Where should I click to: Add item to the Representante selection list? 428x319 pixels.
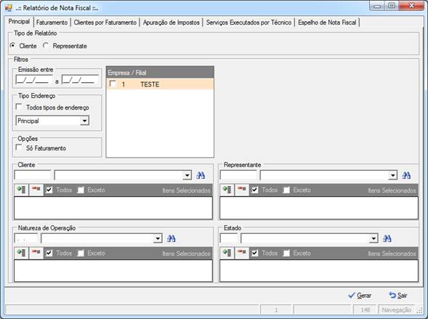[x=227, y=190]
